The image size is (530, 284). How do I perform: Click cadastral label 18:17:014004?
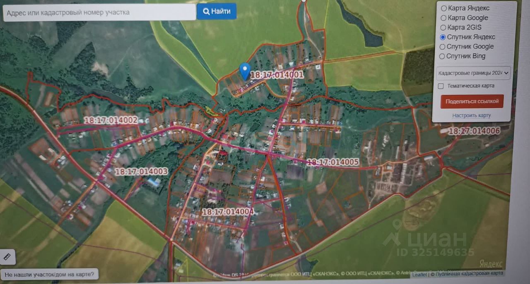[227, 212]
